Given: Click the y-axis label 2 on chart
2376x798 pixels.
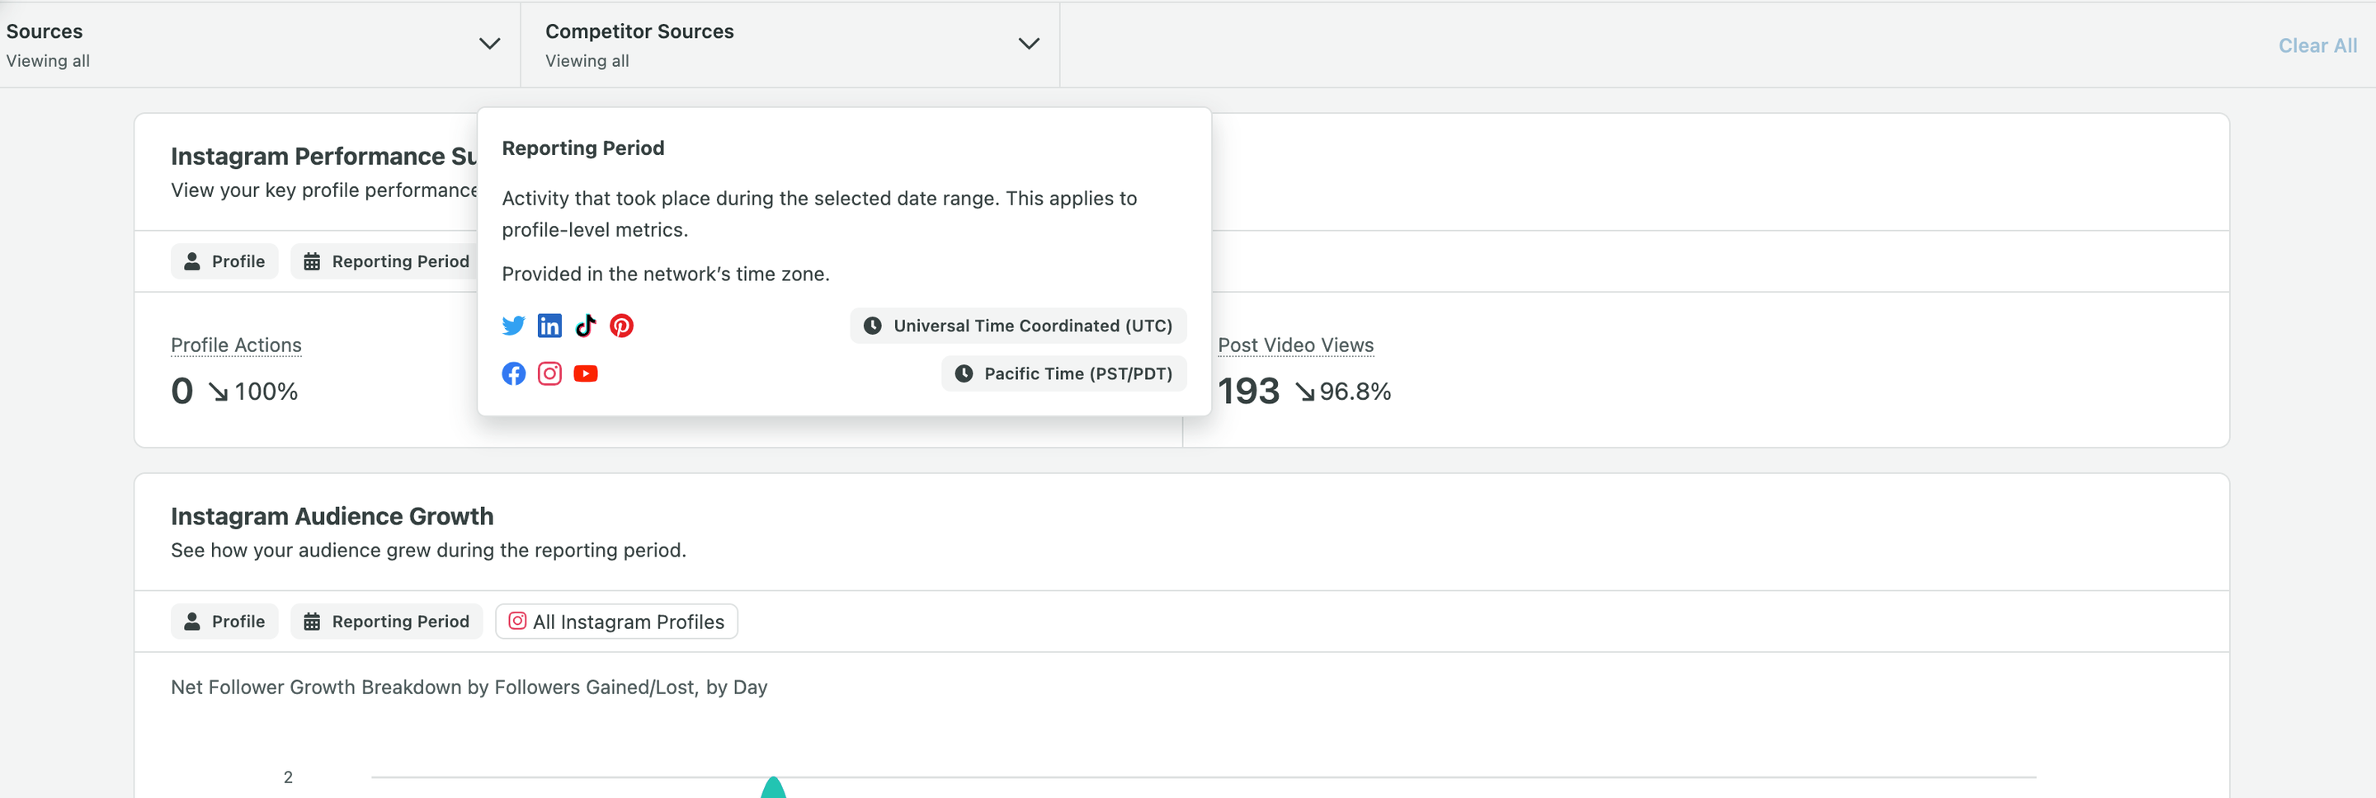Looking at the screenshot, I should (x=288, y=777).
